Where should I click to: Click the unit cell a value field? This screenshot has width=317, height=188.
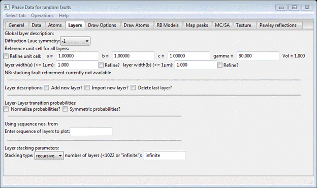pos(77,56)
